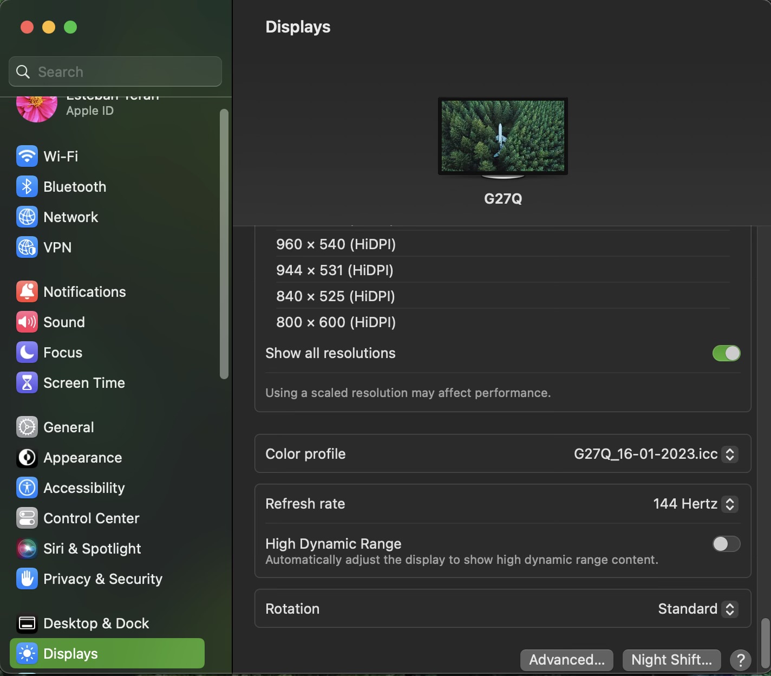Open the Notifications bell icon
The image size is (771, 676).
click(x=27, y=292)
